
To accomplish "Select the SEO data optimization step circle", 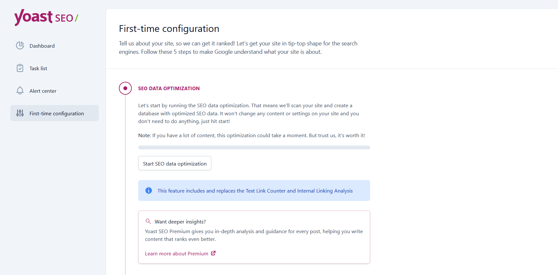I will [125, 88].
